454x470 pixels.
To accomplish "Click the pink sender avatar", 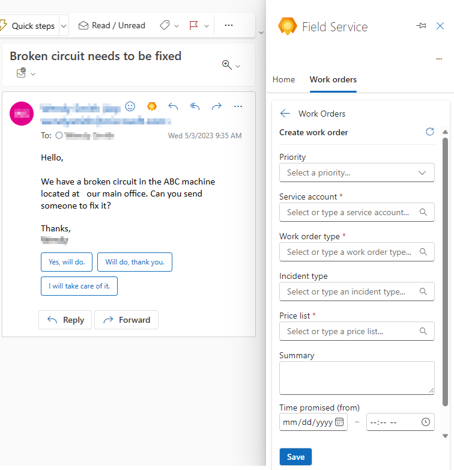I will click(22, 114).
